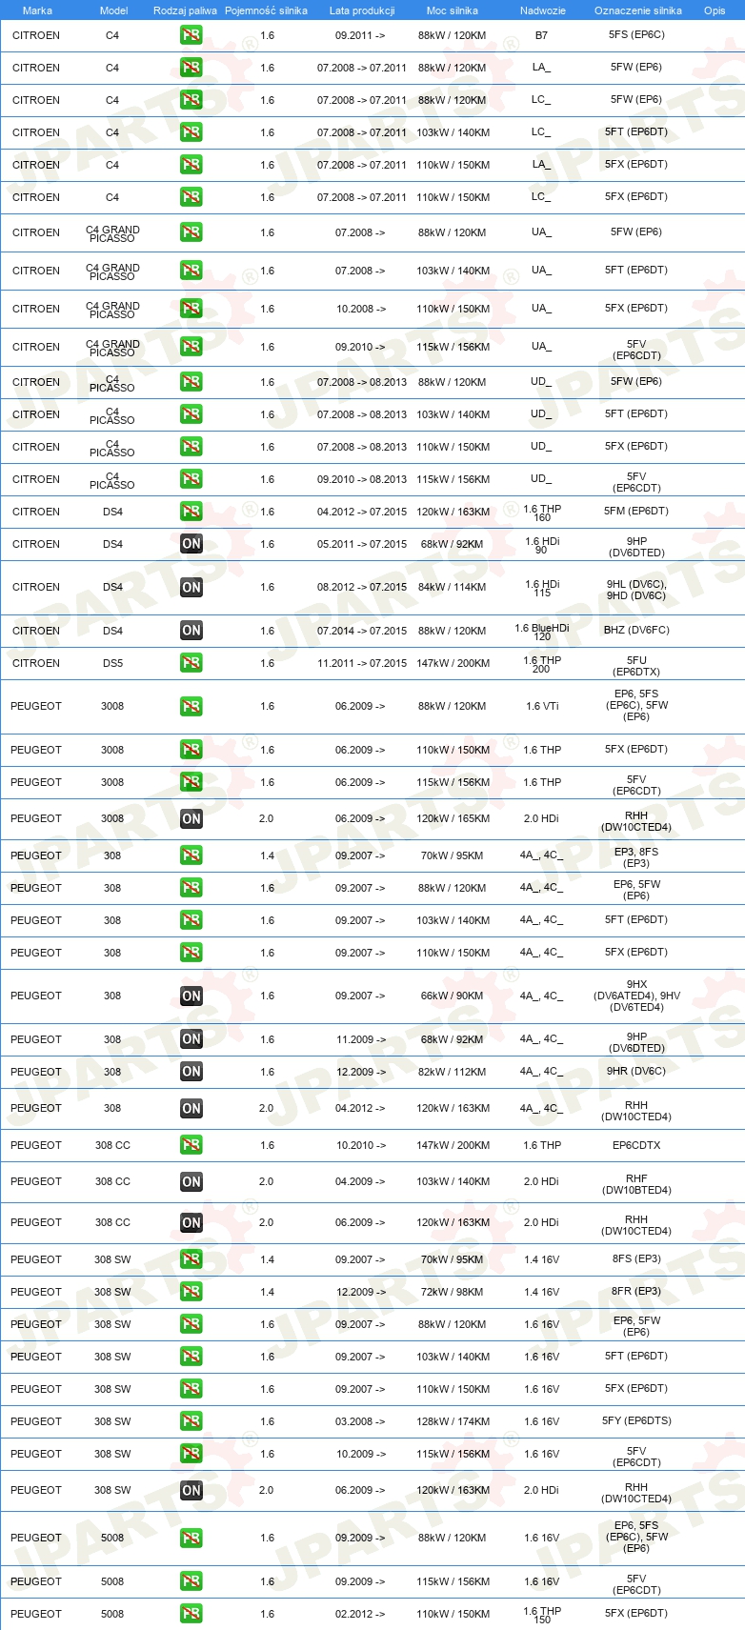Click the petrol icon in the 308 SW 10.2009 row
Screen dimensions: 745x1630
[191, 1454]
